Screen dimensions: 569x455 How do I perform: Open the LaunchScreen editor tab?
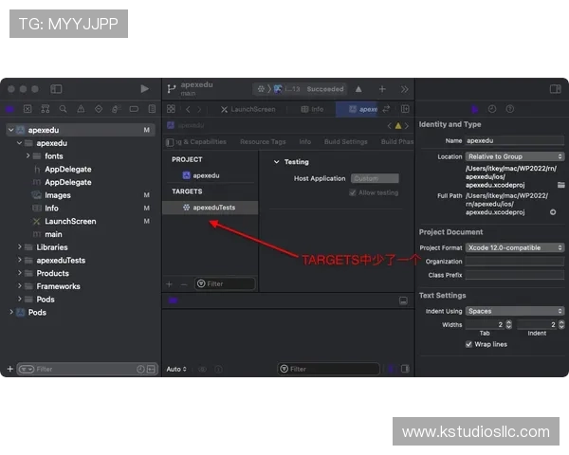[x=248, y=109]
